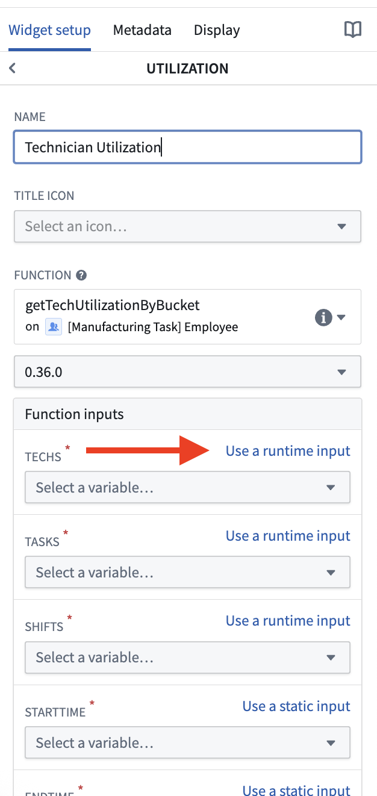This screenshot has width=377, height=796.
Task: Click the SHIFTS input label
Action: 44,627
